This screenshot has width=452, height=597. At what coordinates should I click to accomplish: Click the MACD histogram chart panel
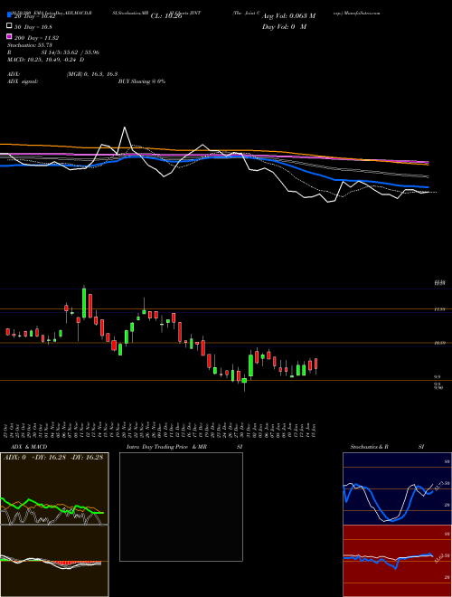point(54,561)
